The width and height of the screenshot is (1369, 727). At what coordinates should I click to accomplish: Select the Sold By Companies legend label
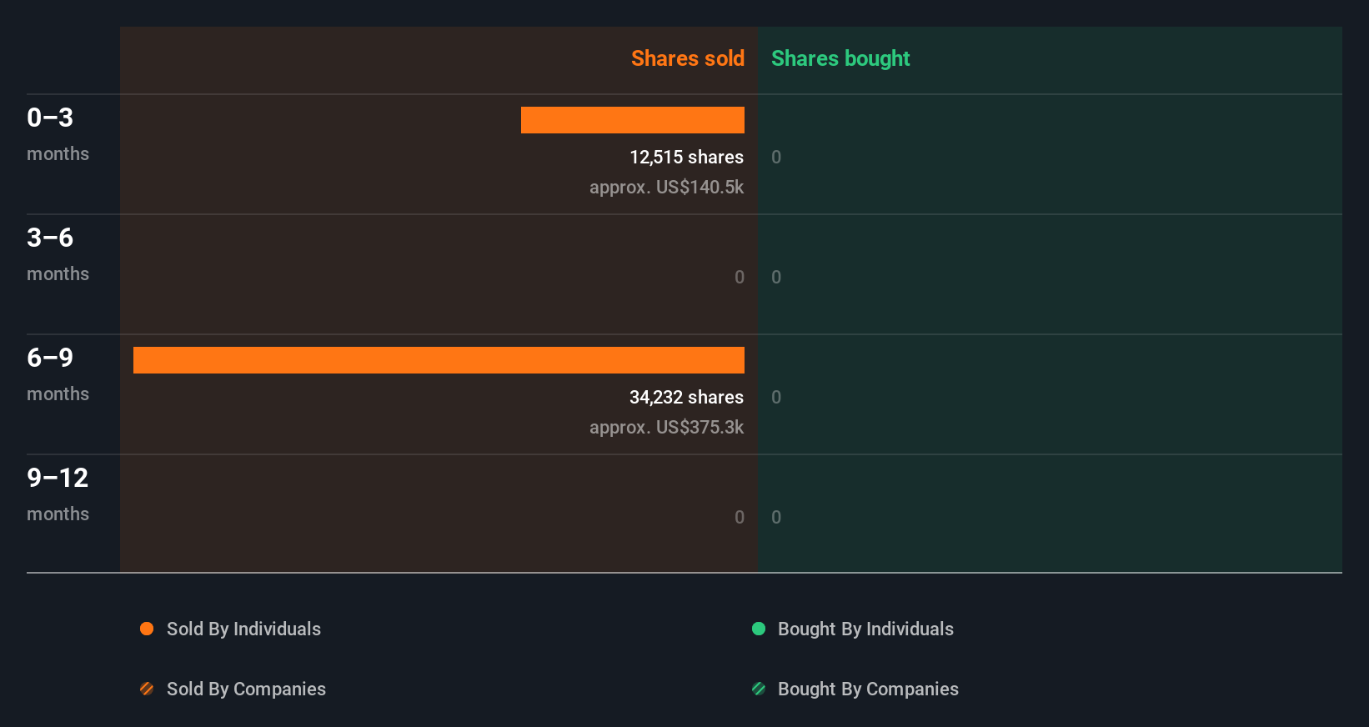246,689
